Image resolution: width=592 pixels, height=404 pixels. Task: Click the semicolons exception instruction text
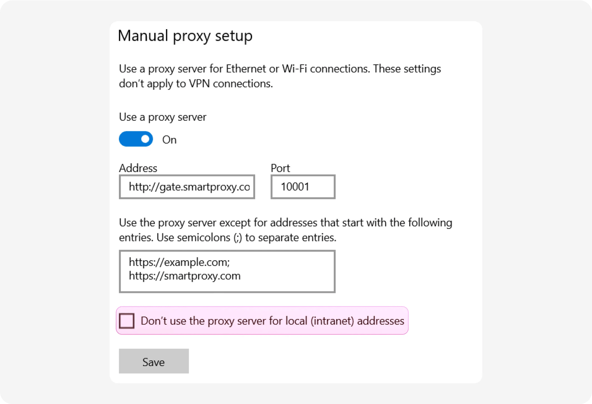point(285,230)
